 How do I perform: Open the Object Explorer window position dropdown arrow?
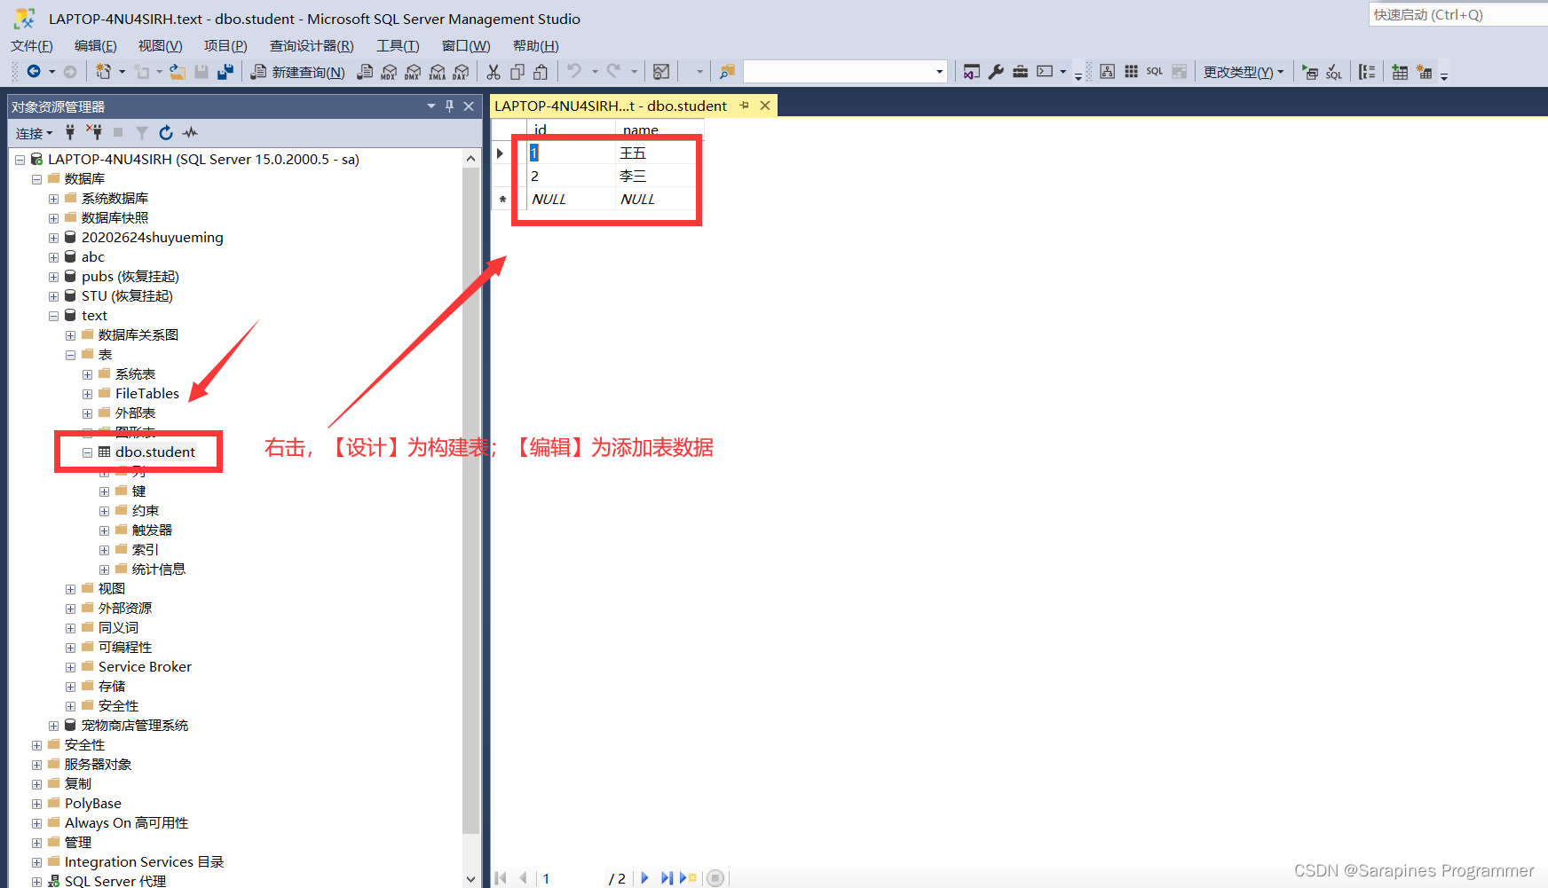click(431, 106)
